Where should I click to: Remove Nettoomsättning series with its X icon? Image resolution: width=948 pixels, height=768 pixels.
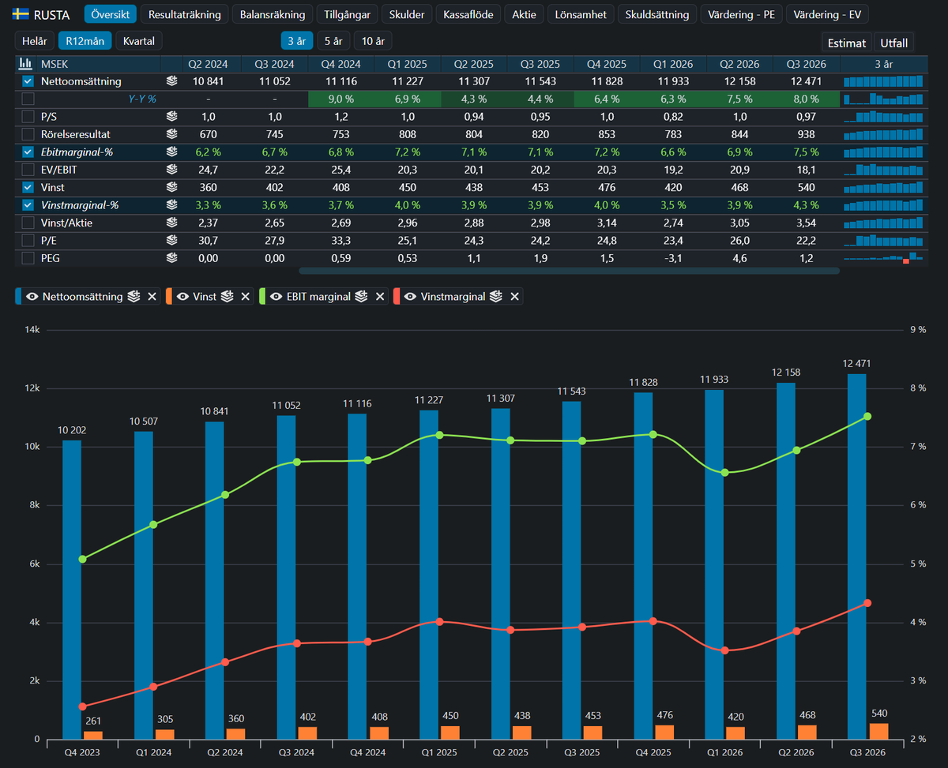coord(152,297)
